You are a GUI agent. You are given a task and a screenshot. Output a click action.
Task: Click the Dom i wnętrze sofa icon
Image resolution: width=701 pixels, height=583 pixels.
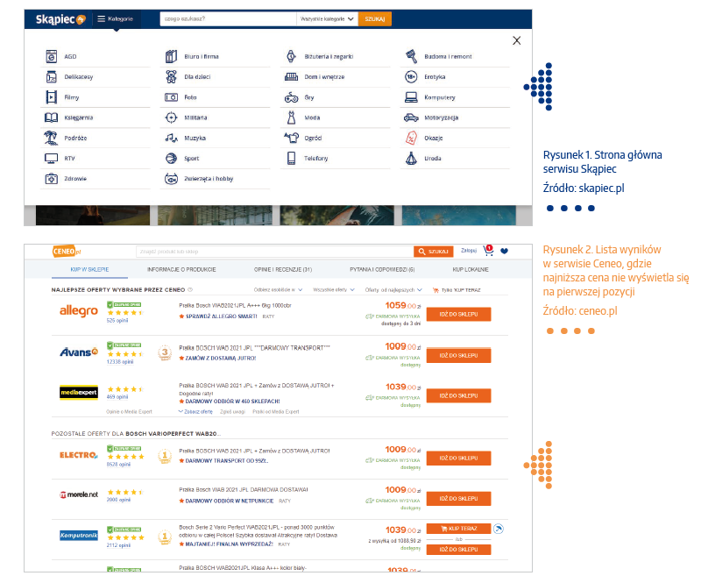click(x=291, y=77)
